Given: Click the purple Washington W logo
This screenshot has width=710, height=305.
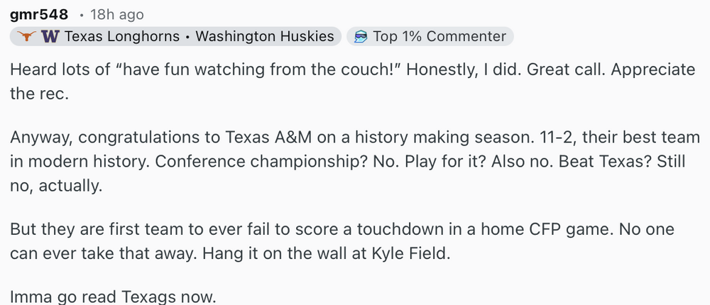Looking at the screenshot, I should [50, 37].
